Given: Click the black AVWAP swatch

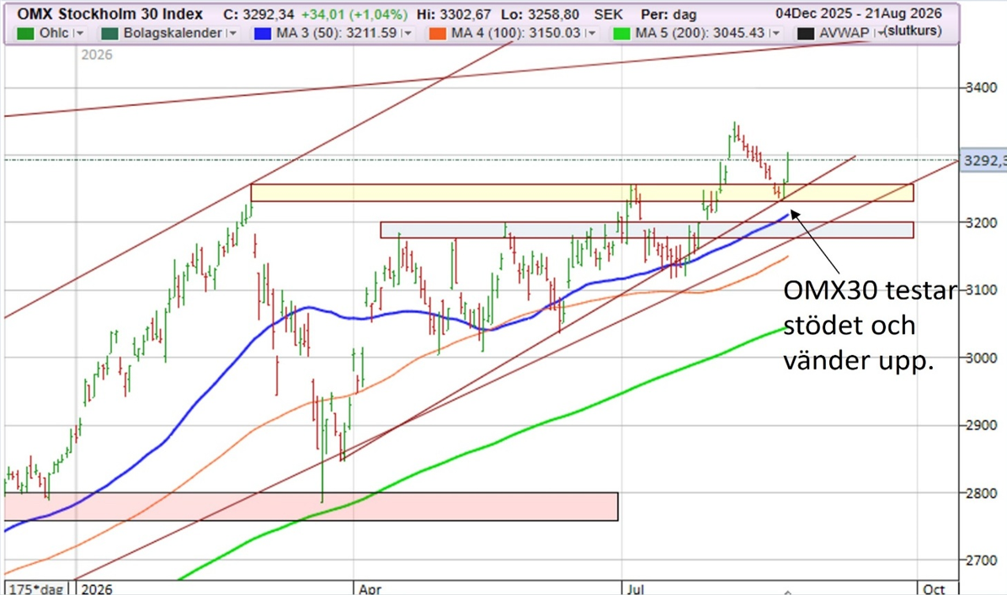Looking at the screenshot, I should coord(805,34).
